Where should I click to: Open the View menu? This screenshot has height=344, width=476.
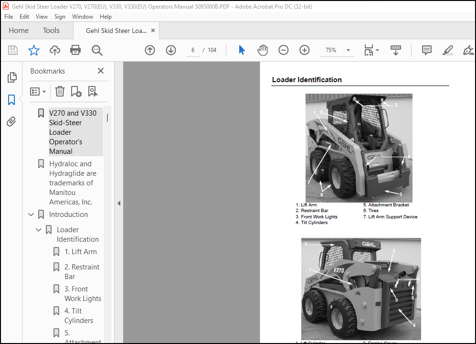pos(42,17)
